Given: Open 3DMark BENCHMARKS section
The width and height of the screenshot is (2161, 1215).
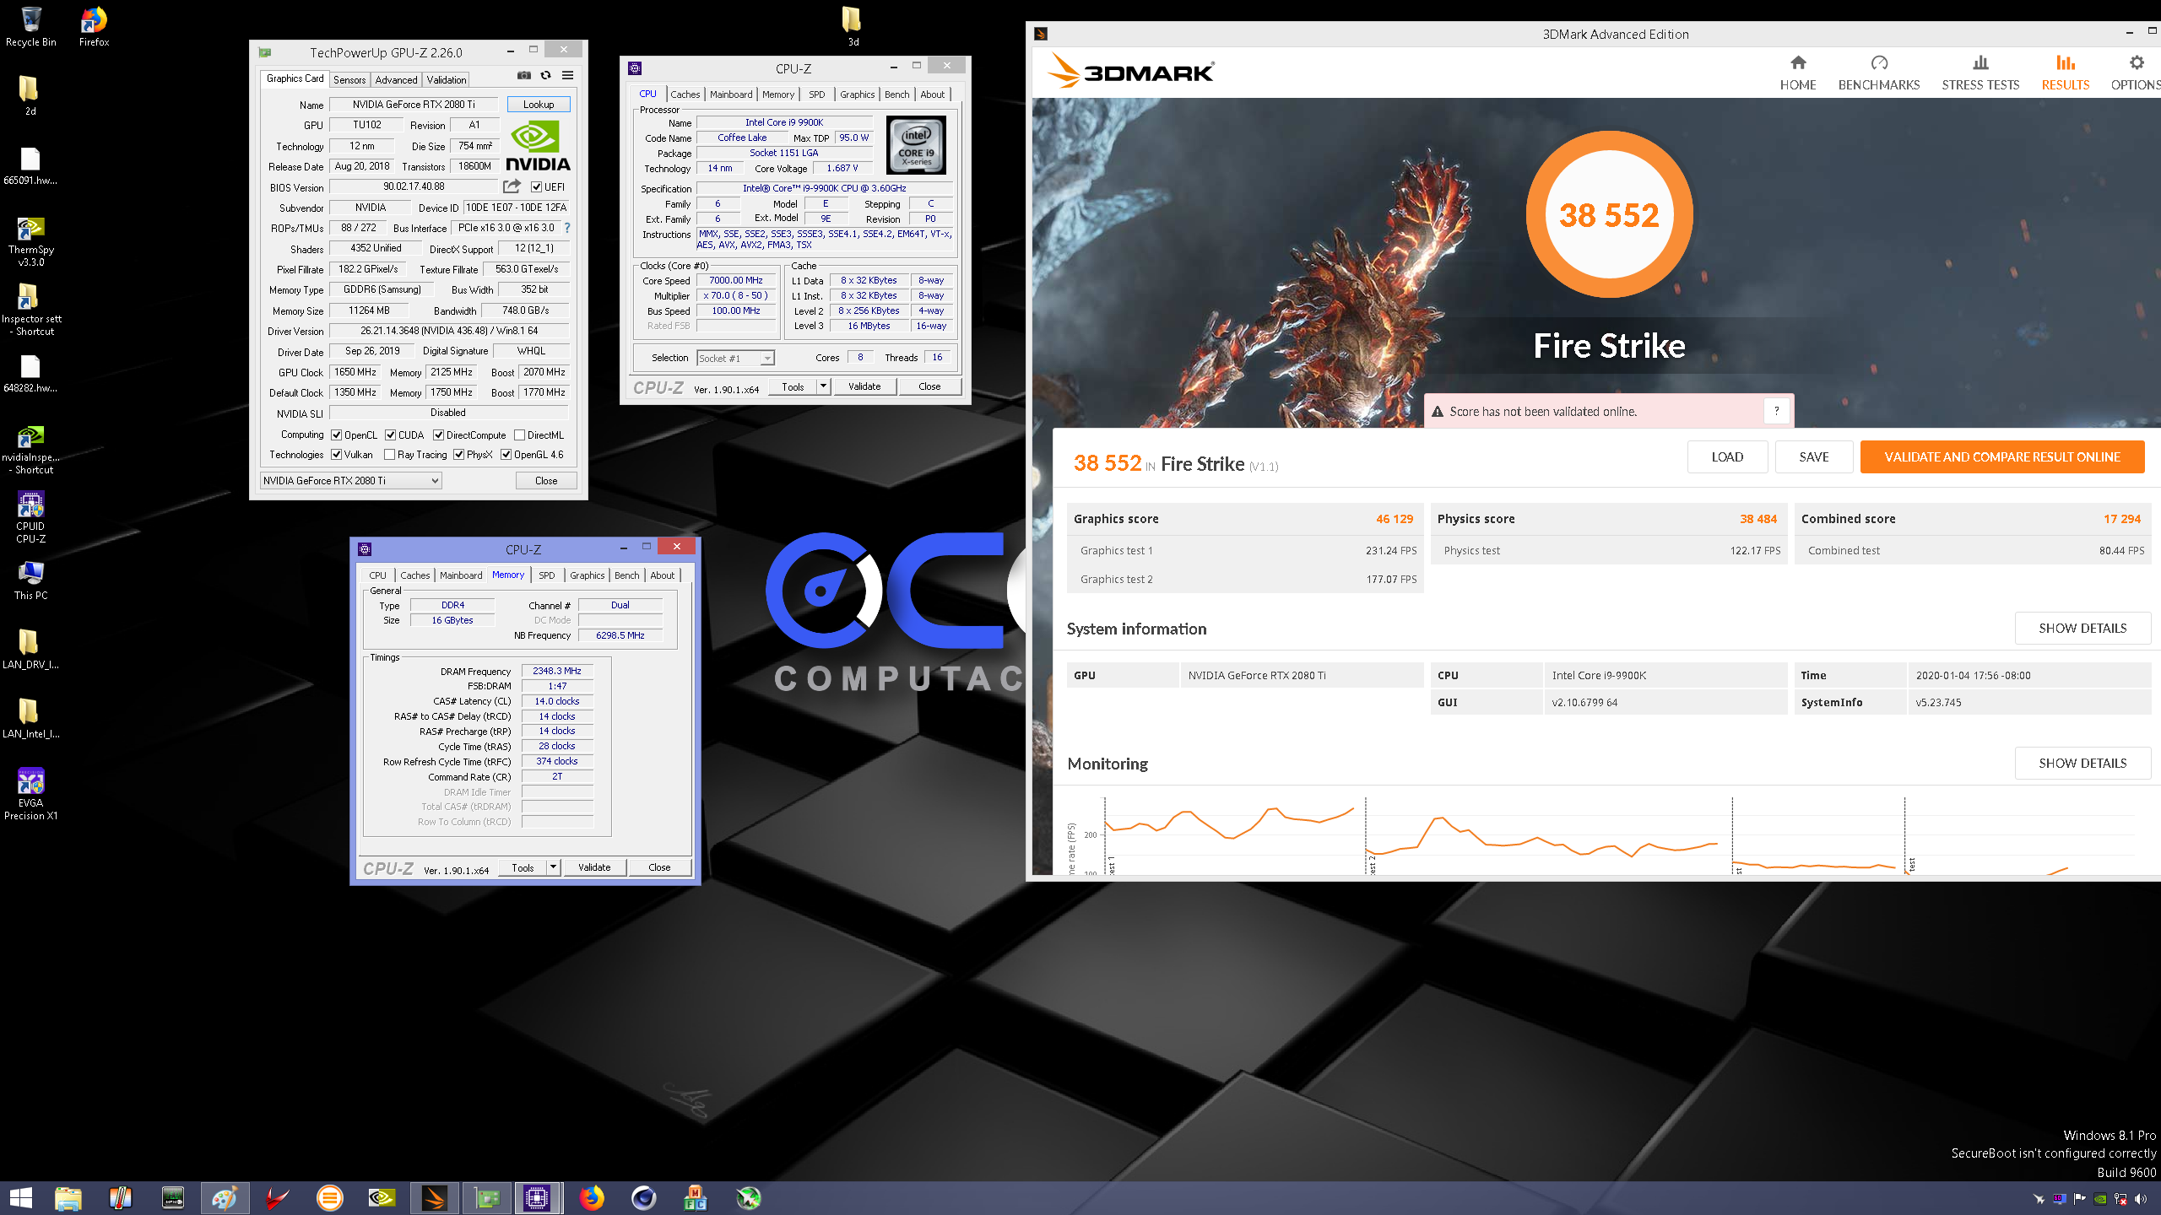Looking at the screenshot, I should click(1879, 73).
